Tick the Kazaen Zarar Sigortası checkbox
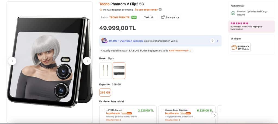Viewport: 278px width, 124px height. (x=162, y=110)
